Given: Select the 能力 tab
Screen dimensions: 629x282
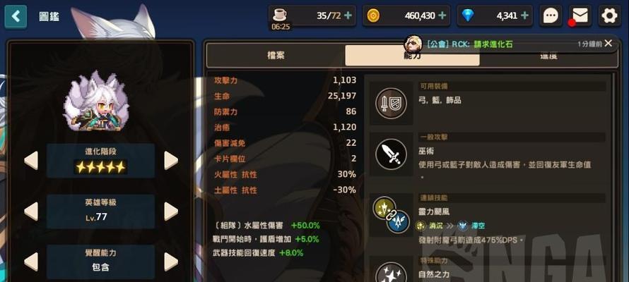Looking at the screenshot, I should (x=412, y=56).
